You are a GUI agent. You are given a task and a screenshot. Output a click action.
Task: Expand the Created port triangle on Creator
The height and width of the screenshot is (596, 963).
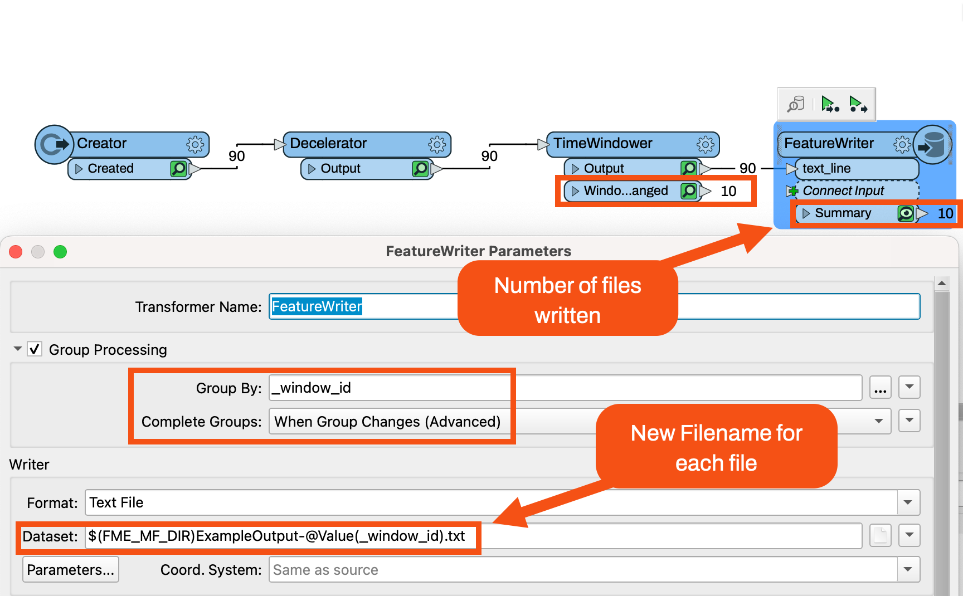(79, 168)
